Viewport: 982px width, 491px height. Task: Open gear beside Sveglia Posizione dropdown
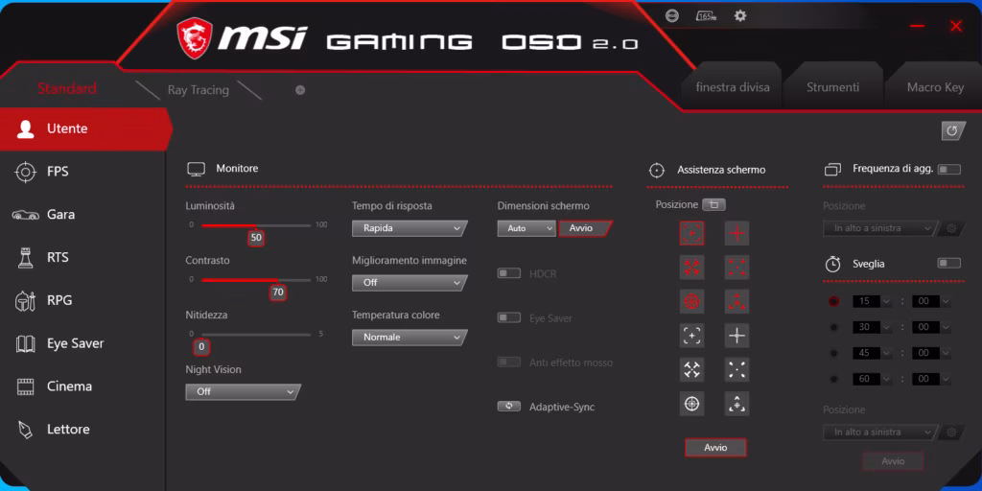point(952,433)
